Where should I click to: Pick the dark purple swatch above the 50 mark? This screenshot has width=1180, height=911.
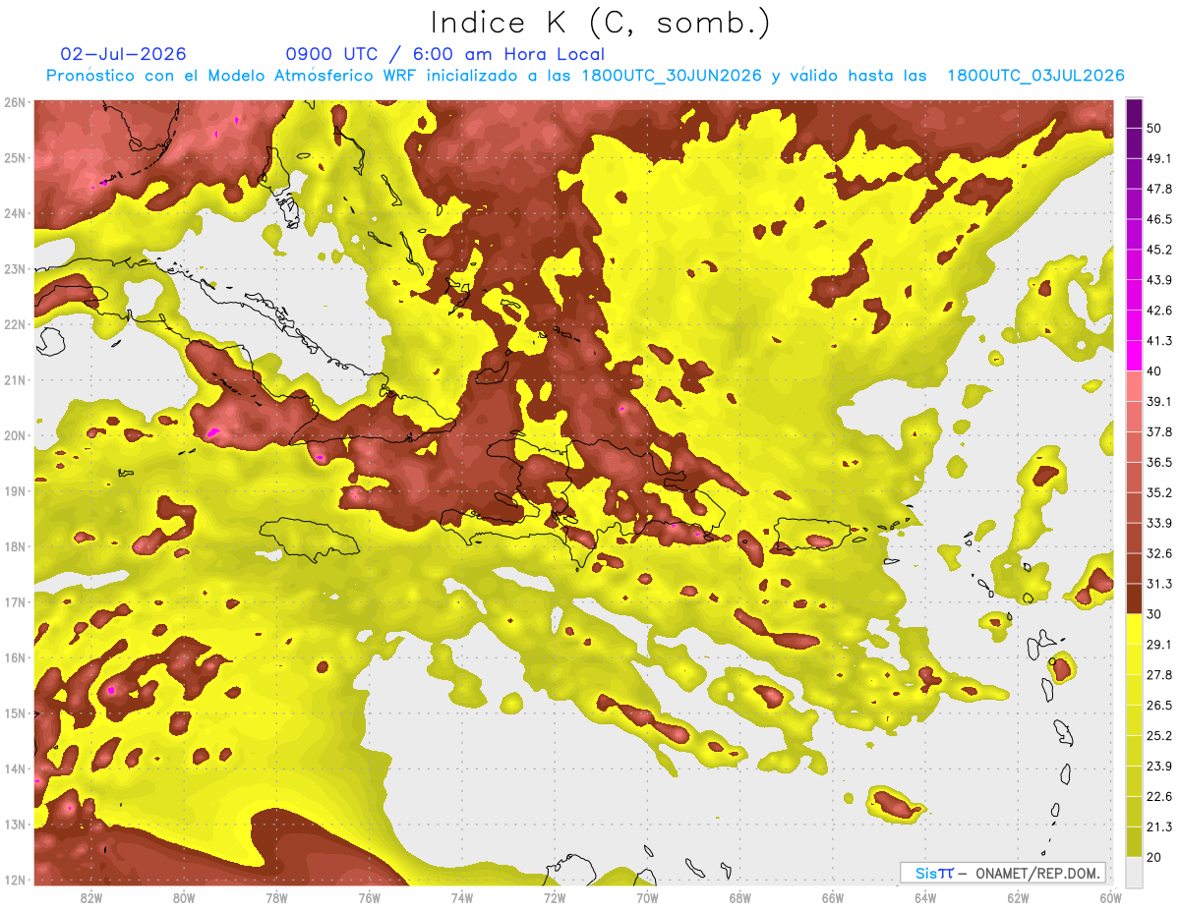click(x=1134, y=113)
